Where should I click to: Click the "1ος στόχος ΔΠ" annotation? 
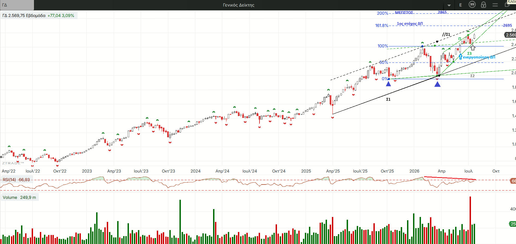click(x=410, y=24)
